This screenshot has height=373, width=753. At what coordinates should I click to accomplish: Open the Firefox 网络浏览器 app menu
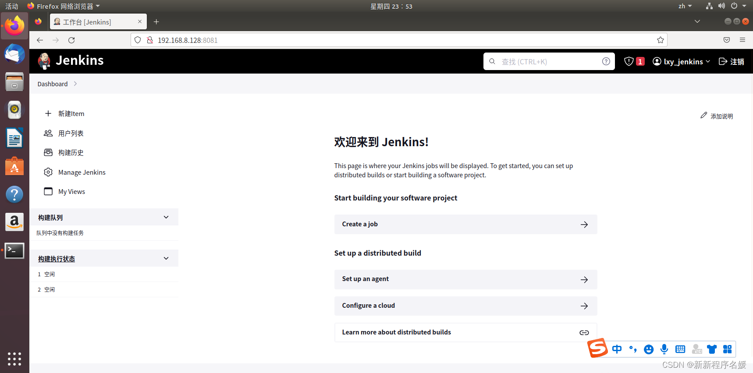pos(64,6)
